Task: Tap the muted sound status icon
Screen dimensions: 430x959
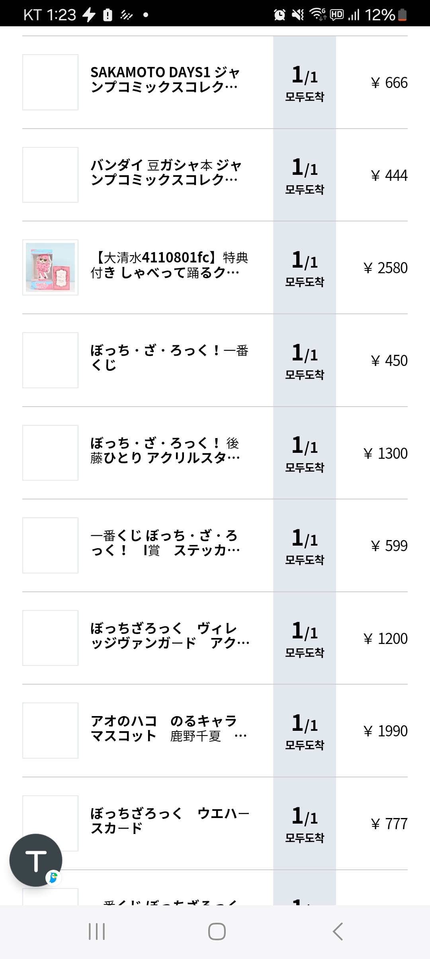Action: [298, 15]
